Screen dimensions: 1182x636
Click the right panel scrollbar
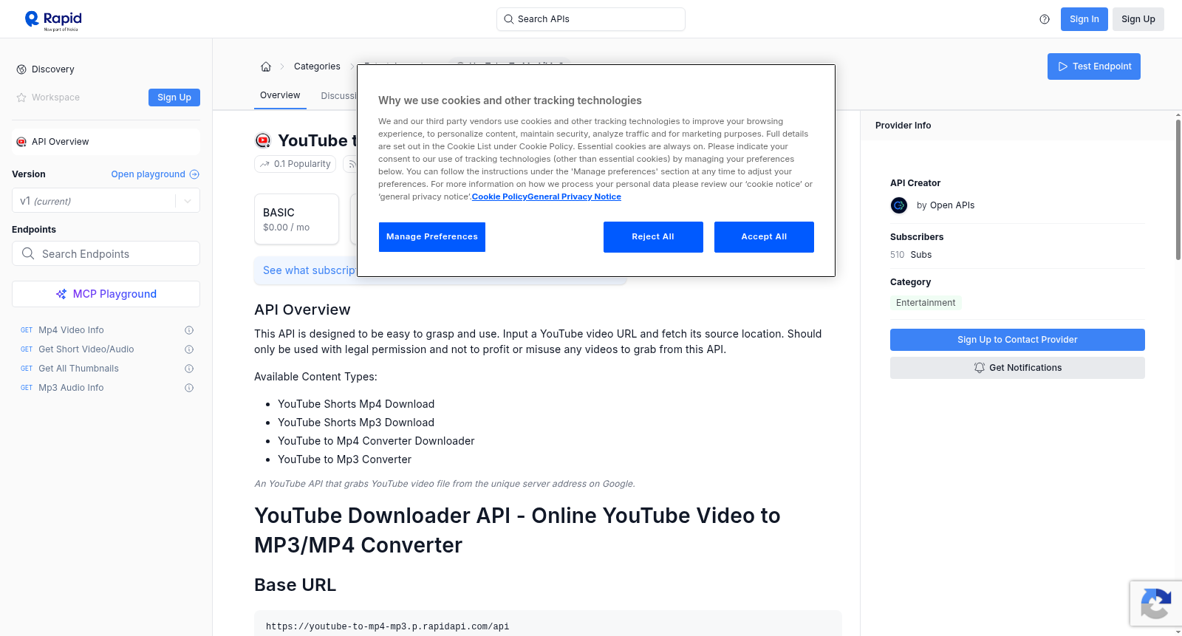point(1178,188)
